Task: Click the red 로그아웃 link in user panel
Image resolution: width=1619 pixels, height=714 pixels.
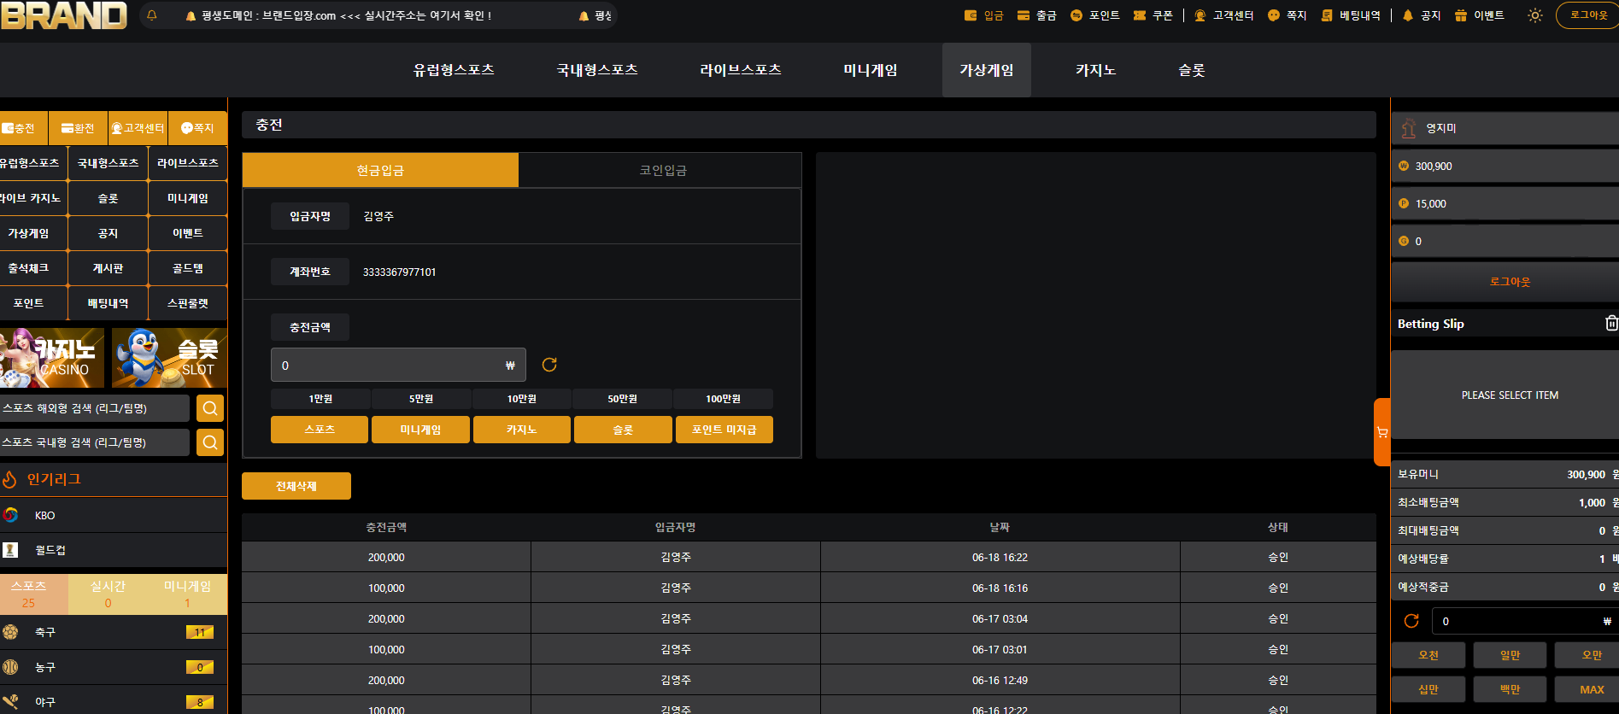Action: (1510, 282)
